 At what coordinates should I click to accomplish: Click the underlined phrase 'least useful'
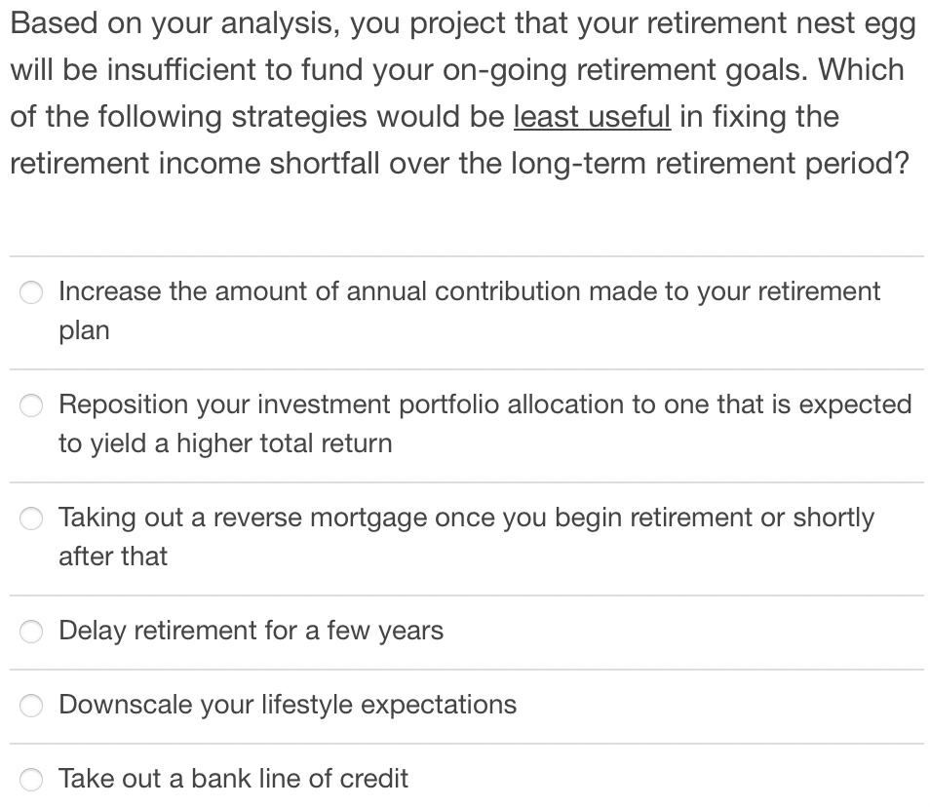click(x=592, y=116)
